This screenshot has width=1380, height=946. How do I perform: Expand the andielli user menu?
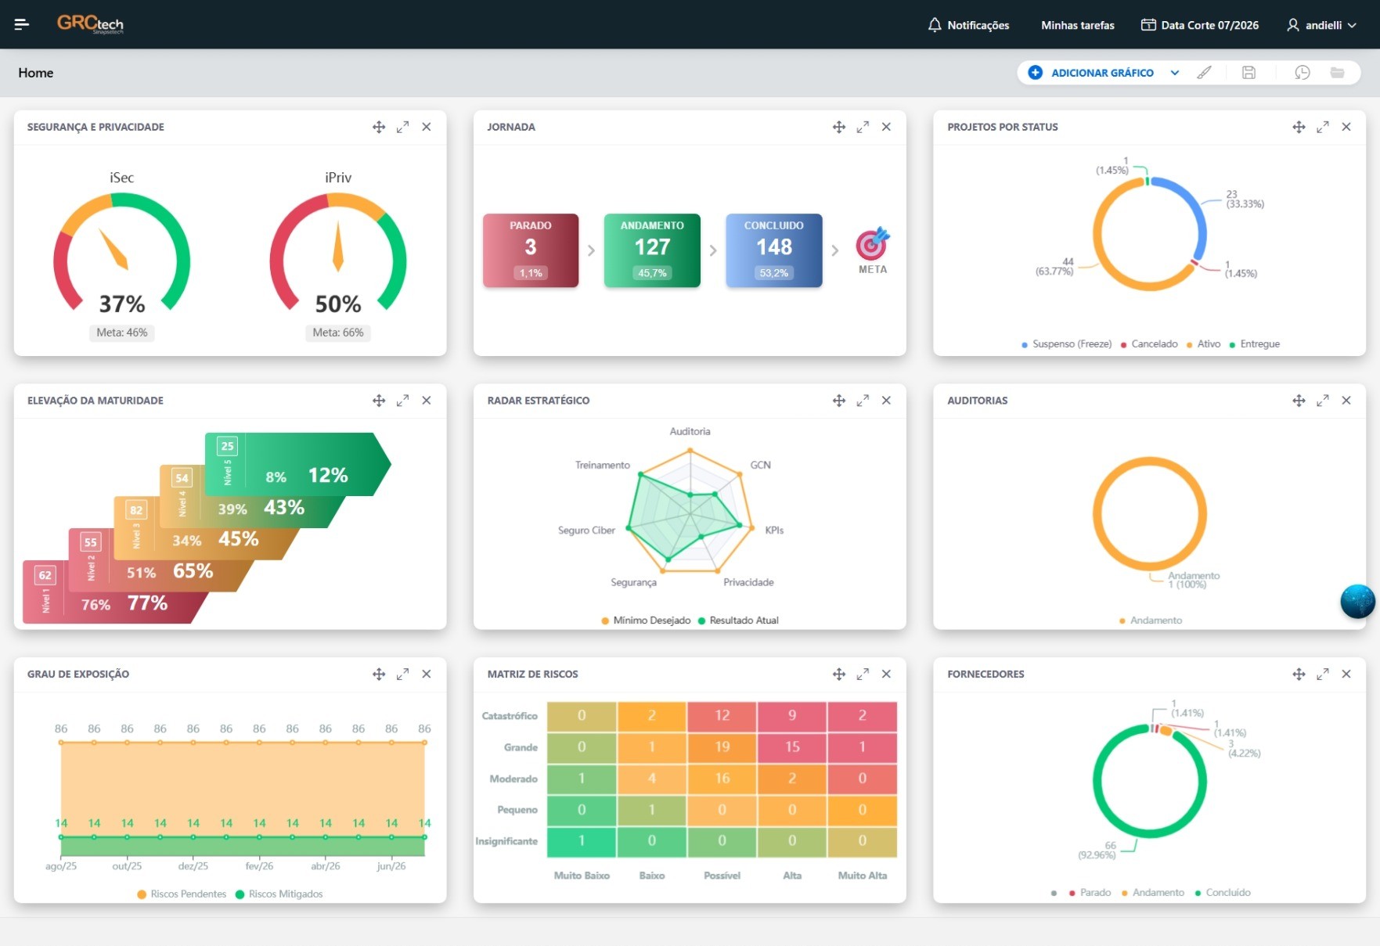coord(1321,25)
